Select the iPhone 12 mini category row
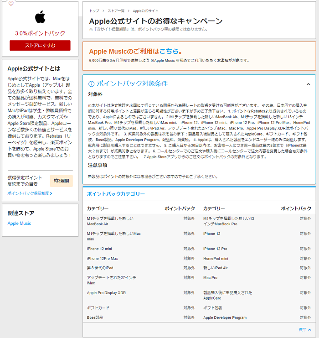 [x=141, y=249]
